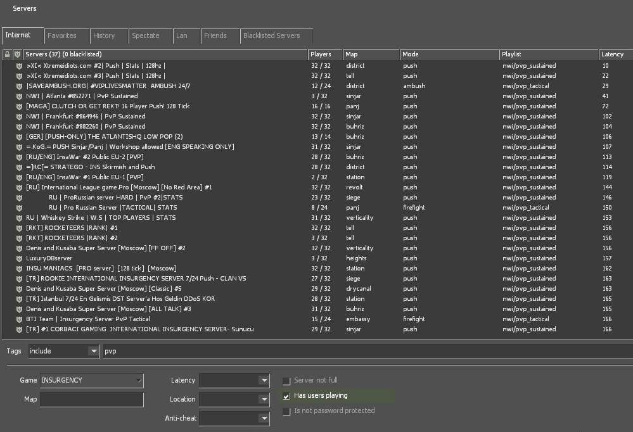Click shield icon of NWI Frankfurt #864946 row
Screen dimensions: 633x432
pyautogui.click(x=19, y=117)
